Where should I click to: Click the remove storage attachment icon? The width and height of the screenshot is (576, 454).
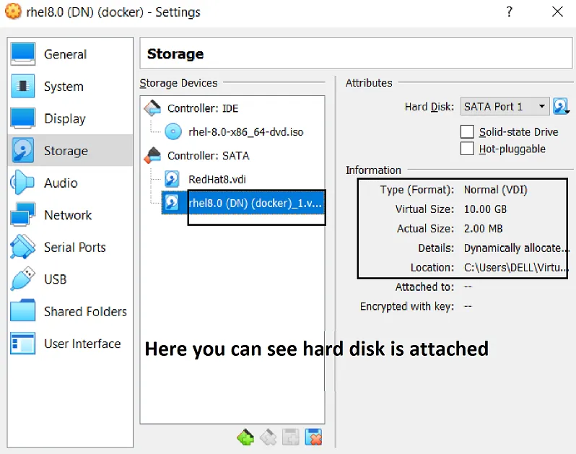313,437
